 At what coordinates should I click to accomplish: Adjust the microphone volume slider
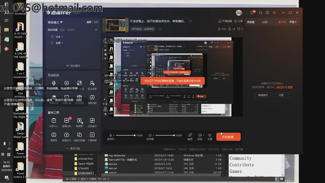[126, 135]
